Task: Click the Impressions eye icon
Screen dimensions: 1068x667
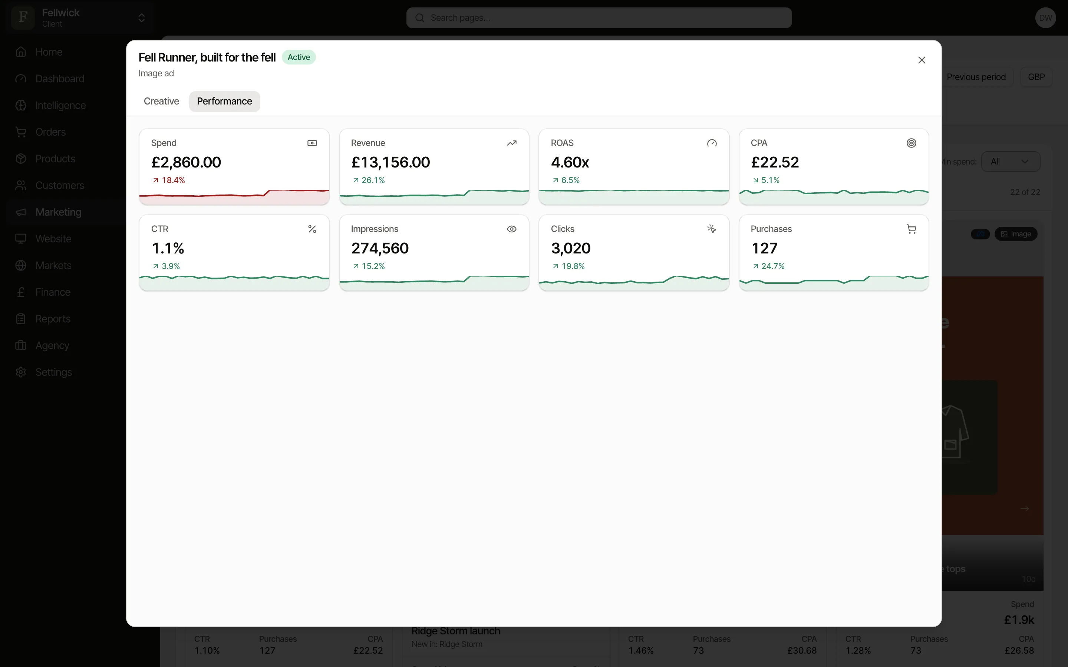Action: 511,229
